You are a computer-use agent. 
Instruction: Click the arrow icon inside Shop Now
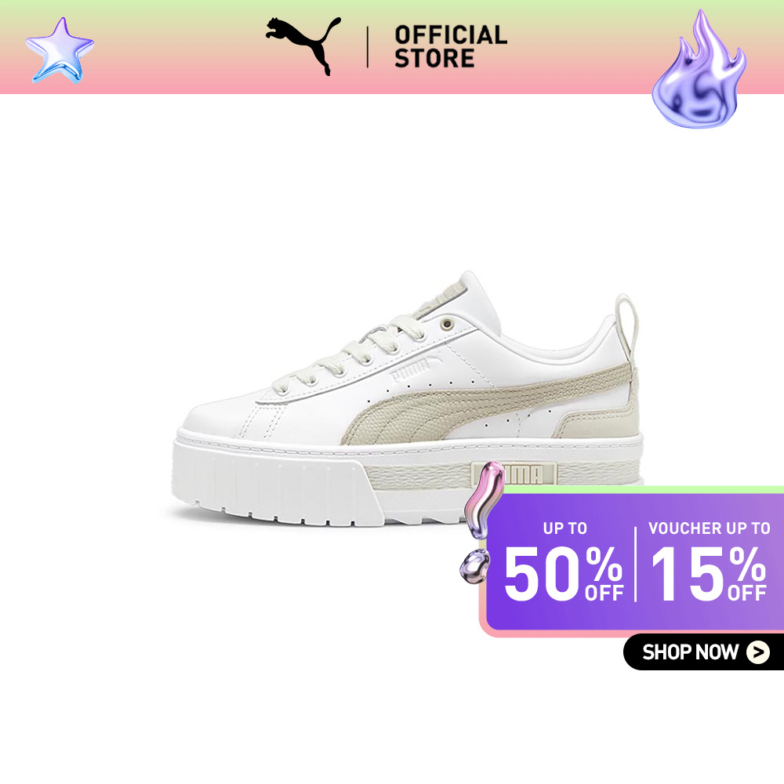point(757,652)
